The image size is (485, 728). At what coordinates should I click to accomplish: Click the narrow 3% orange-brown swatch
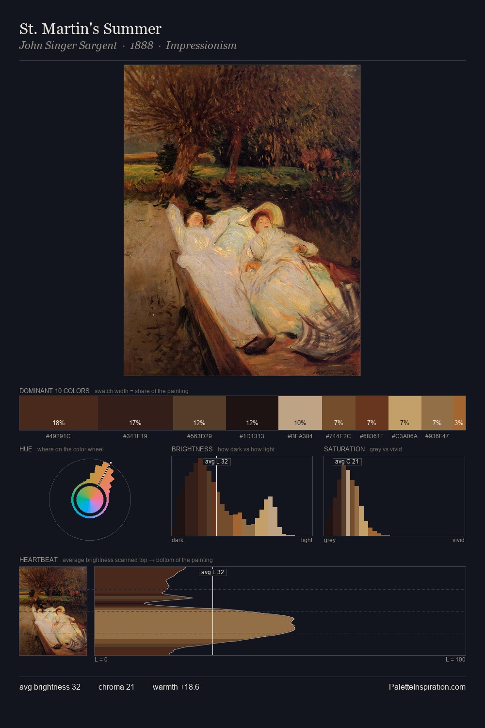click(x=459, y=413)
